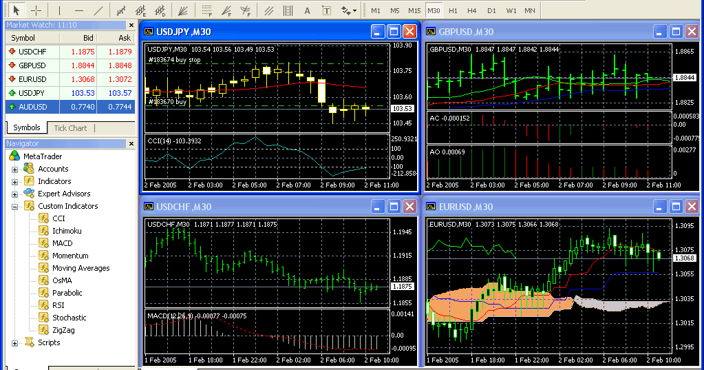Viewport: 704px width, 370px height.
Task: Select the USDCHF row in Market Watch
Action: click(x=70, y=52)
